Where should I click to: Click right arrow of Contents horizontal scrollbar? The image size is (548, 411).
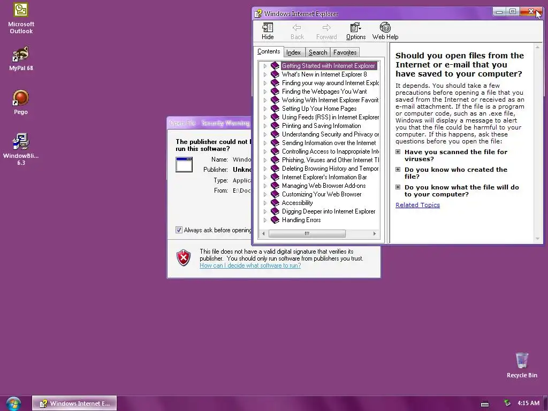[x=374, y=233]
